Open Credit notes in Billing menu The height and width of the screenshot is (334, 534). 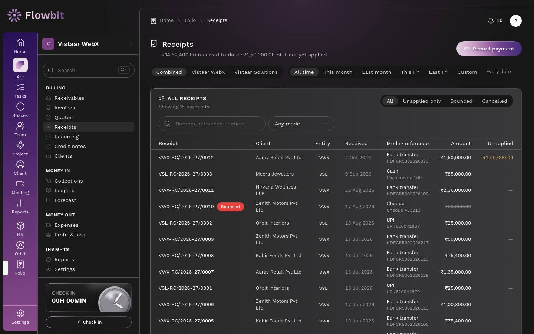click(89, 146)
